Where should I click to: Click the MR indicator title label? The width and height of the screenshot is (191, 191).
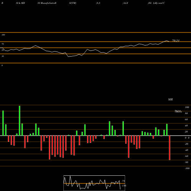tap(170, 99)
